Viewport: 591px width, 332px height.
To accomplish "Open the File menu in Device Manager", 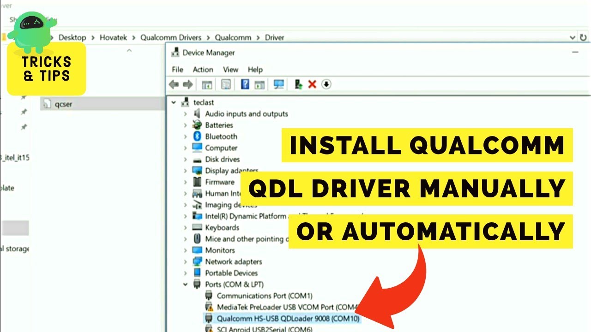I will click(177, 69).
